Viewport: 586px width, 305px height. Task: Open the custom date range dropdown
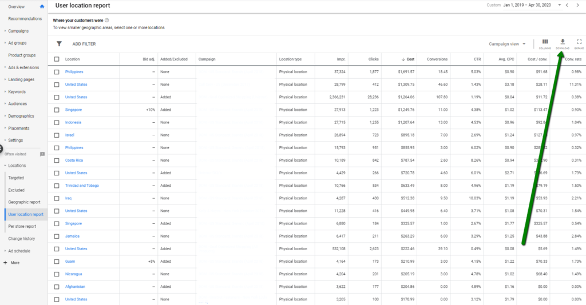(x=560, y=5)
